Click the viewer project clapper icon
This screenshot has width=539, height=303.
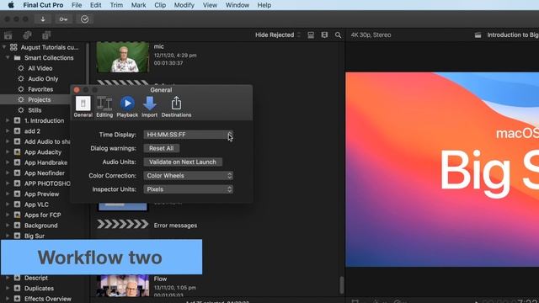tap(478, 35)
